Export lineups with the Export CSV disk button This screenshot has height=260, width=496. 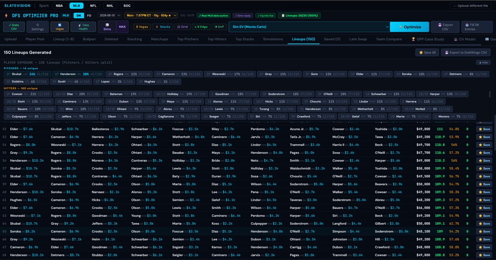coord(445,27)
